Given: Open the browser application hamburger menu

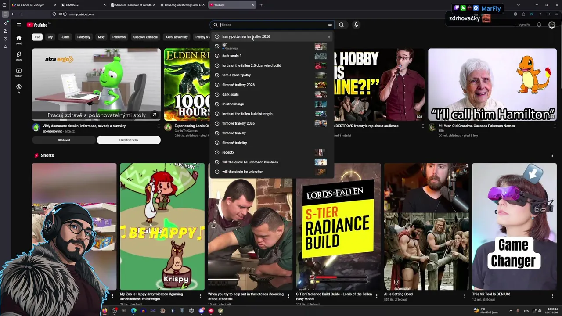Looking at the screenshot, I should click(556, 14).
